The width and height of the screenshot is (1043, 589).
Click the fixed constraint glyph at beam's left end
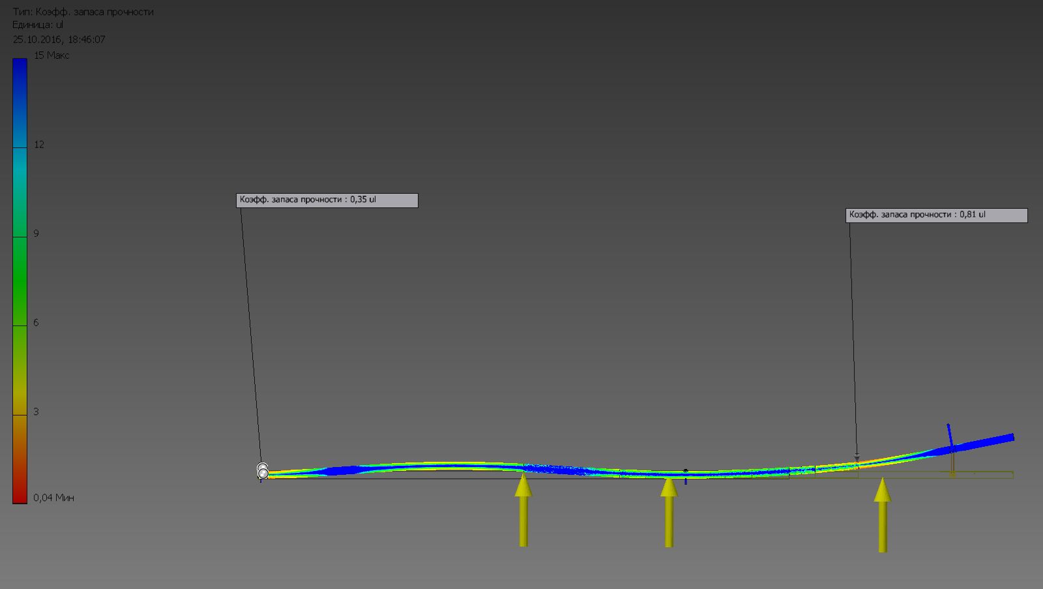tap(263, 471)
